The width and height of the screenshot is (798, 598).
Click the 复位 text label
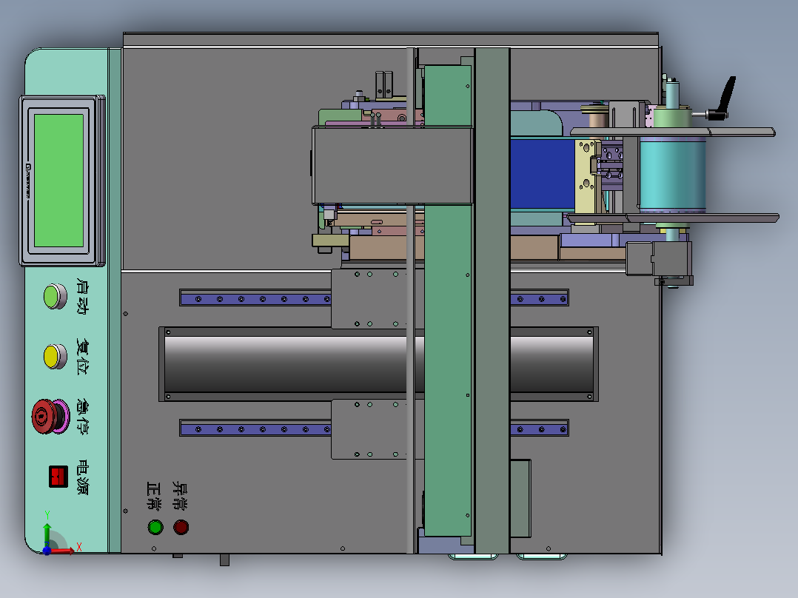82,356
